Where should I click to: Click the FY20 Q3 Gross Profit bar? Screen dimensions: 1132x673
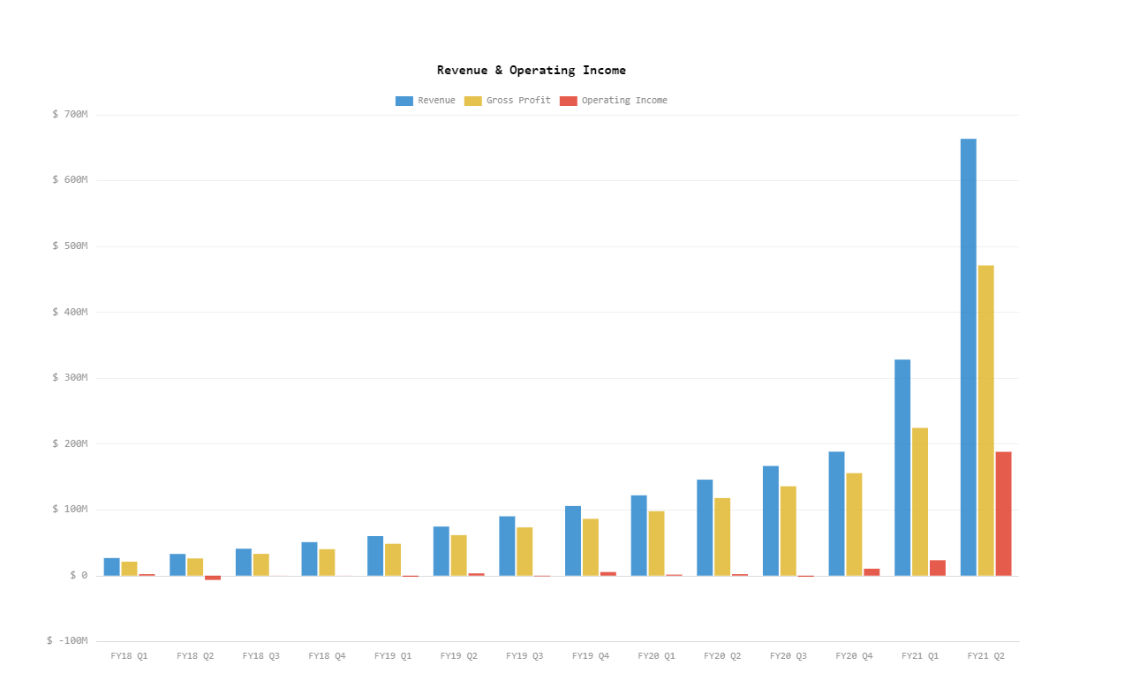tap(789, 531)
